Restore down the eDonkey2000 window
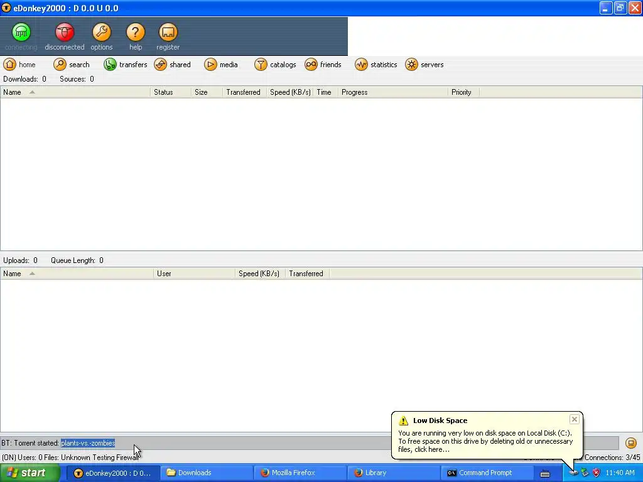Viewport: 643px width, 482px height. click(x=620, y=8)
